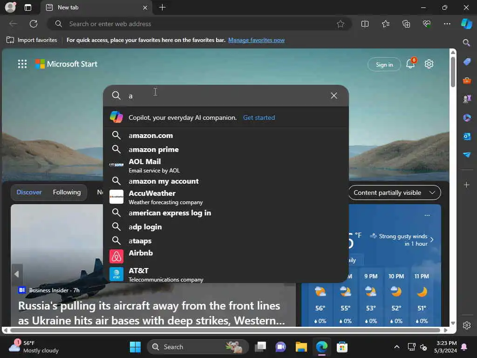Switch to the Following tab
Viewport: 477px width, 358px height.
[67, 192]
